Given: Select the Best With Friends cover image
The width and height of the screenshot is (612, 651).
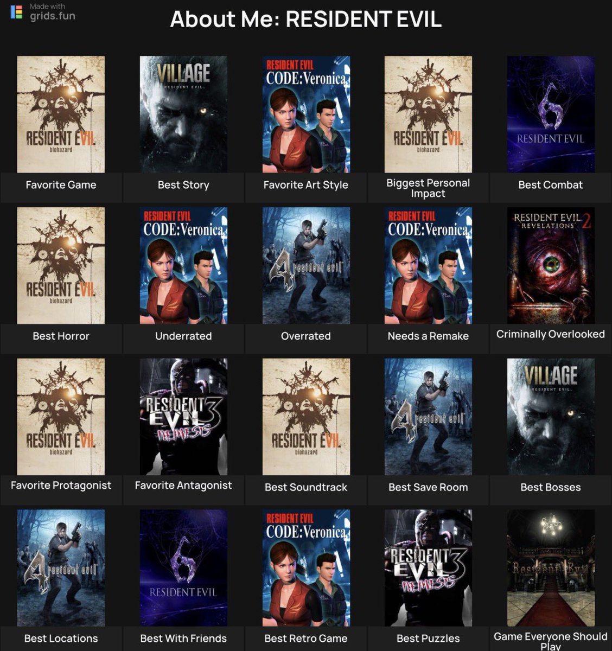Looking at the screenshot, I should tap(183, 567).
